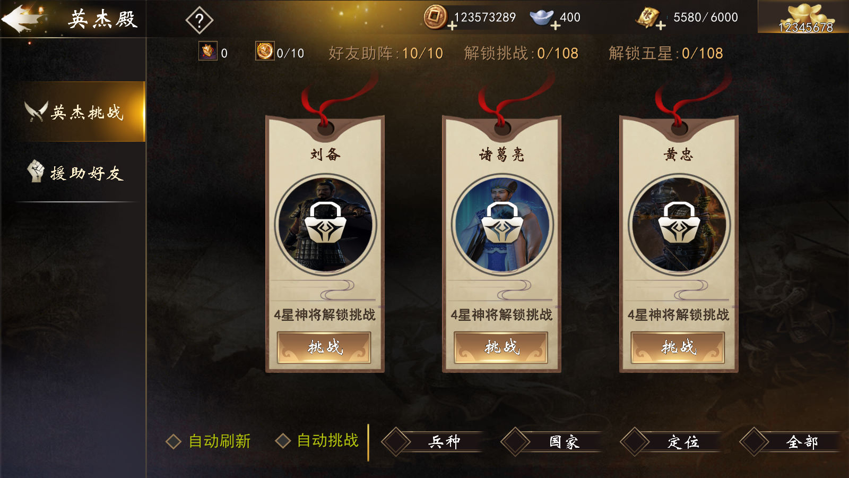Tap the red item icon showing 0
The width and height of the screenshot is (849, 478).
click(x=208, y=51)
